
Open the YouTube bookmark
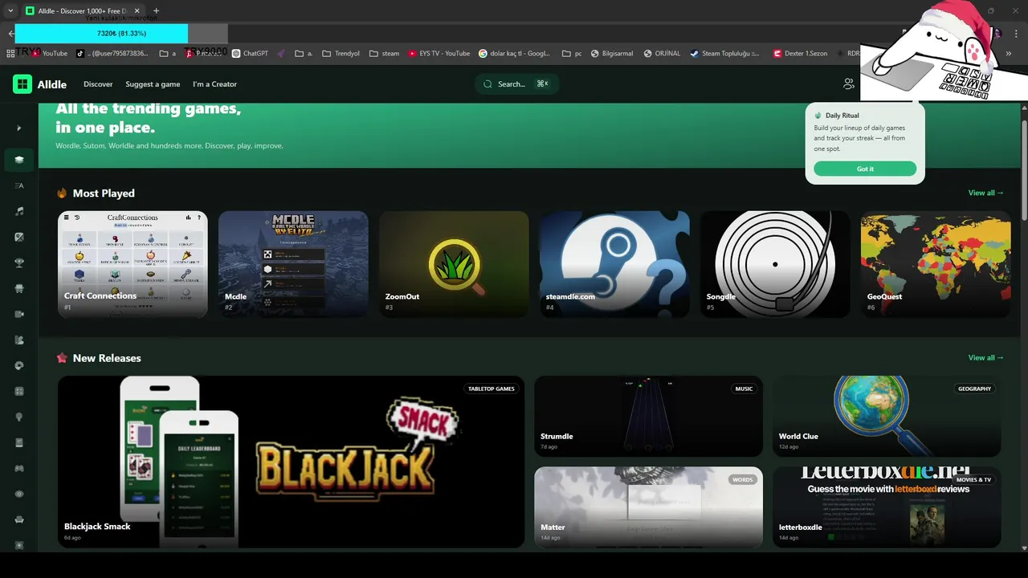coord(50,54)
